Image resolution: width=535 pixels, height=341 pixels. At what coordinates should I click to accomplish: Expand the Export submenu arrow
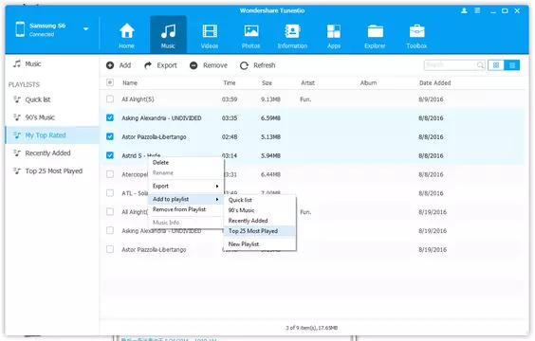click(x=217, y=186)
